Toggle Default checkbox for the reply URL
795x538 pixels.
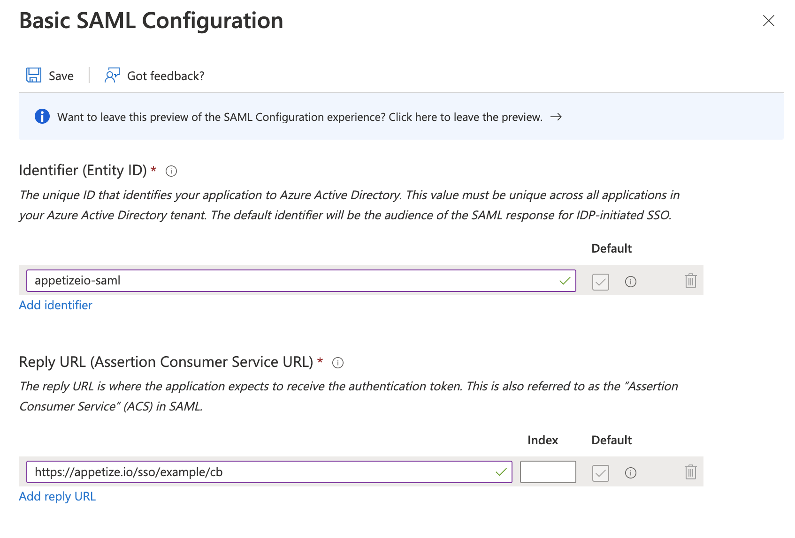[x=600, y=473]
